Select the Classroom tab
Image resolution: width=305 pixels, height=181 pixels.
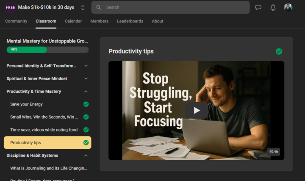pos(46,21)
